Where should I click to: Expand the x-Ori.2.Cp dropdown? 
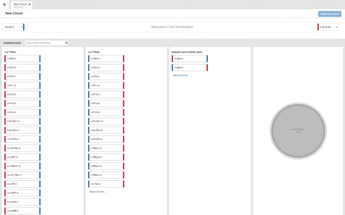(x=328, y=27)
